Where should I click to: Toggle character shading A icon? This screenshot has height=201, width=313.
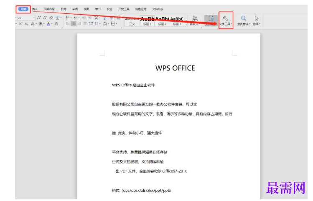(56, 24)
